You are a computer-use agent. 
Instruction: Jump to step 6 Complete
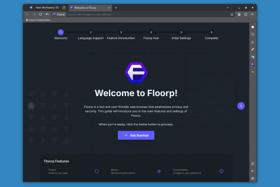(212, 32)
